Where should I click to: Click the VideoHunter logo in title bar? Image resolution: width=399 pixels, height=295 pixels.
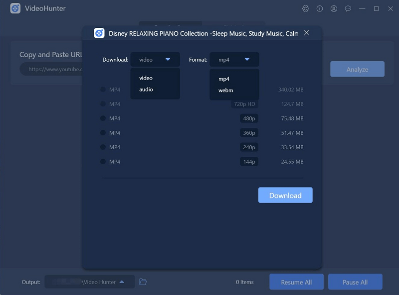click(x=15, y=8)
